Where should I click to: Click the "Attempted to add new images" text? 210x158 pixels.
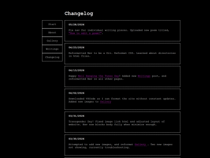point(90,144)
